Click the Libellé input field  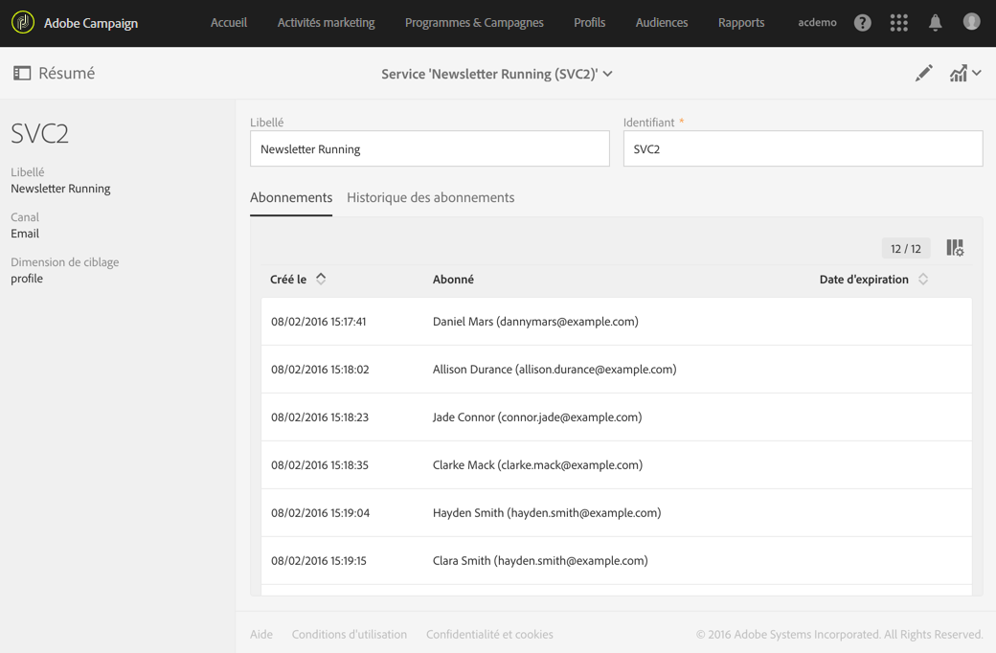(x=429, y=149)
